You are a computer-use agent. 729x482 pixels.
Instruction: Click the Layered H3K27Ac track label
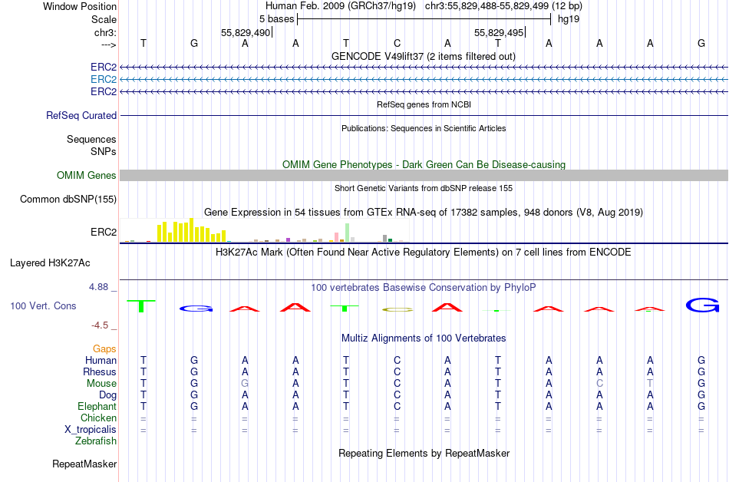click(50, 263)
